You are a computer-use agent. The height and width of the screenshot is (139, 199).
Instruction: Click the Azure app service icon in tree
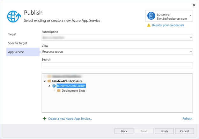[x=54, y=86]
